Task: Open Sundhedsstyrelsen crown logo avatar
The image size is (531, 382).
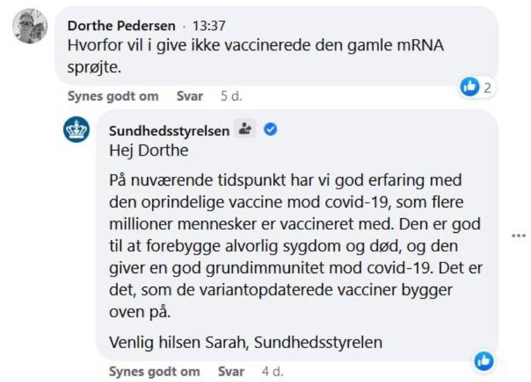Action: tap(76, 129)
